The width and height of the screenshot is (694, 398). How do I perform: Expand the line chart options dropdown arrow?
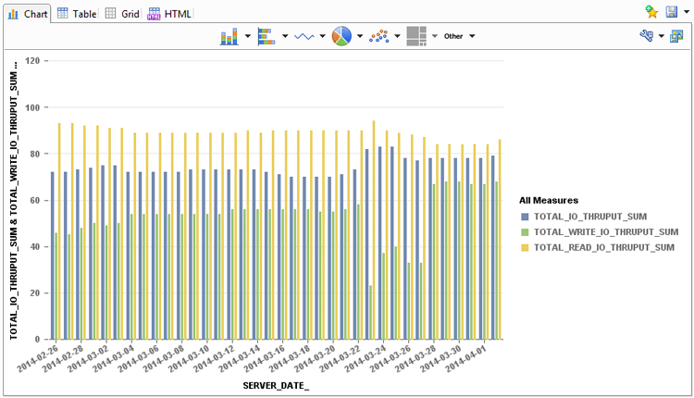tap(323, 36)
